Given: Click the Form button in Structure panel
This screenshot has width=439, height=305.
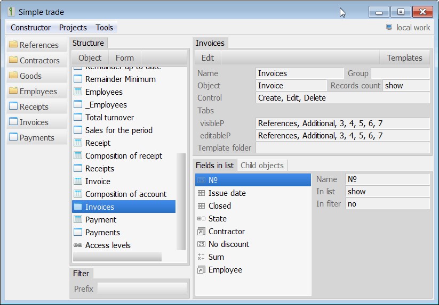Looking at the screenshot, I should (125, 58).
